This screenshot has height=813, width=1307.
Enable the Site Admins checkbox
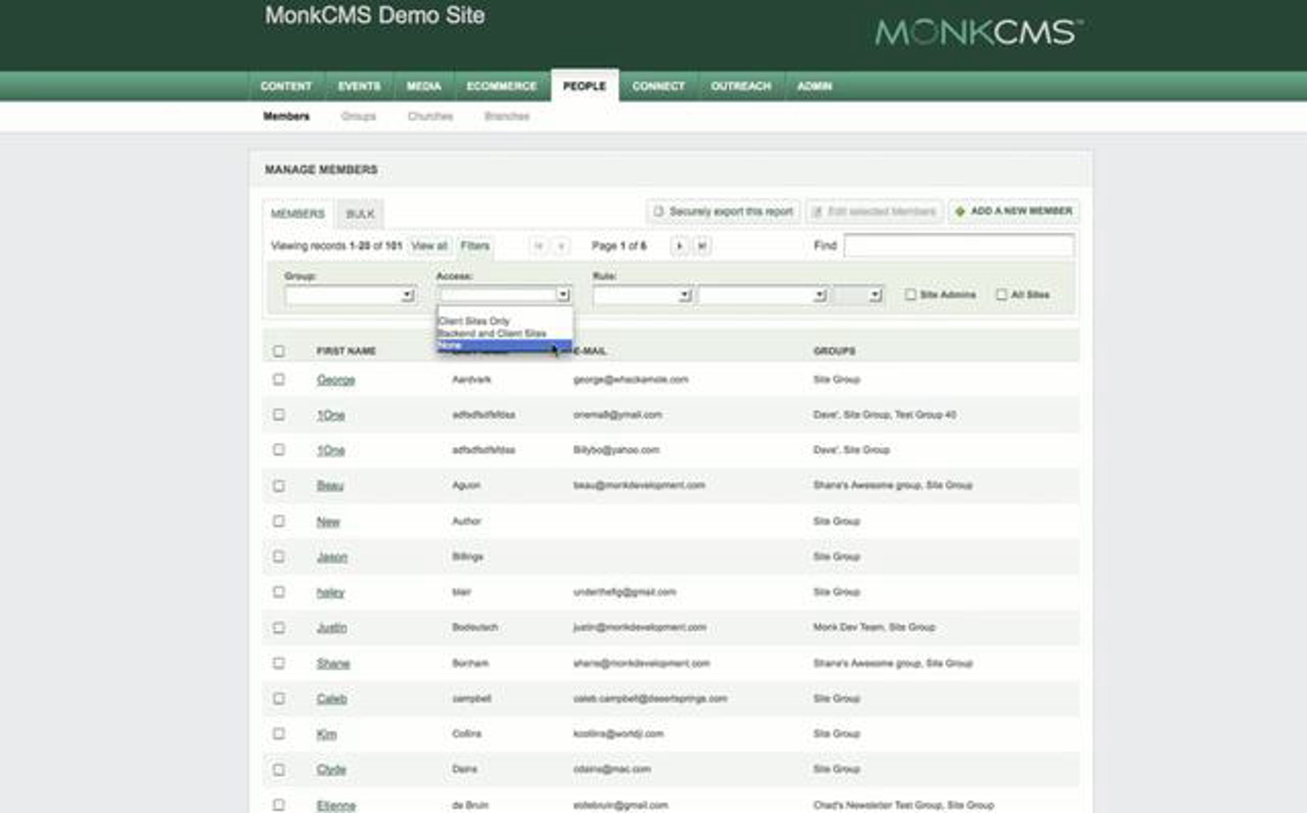[910, 295]
